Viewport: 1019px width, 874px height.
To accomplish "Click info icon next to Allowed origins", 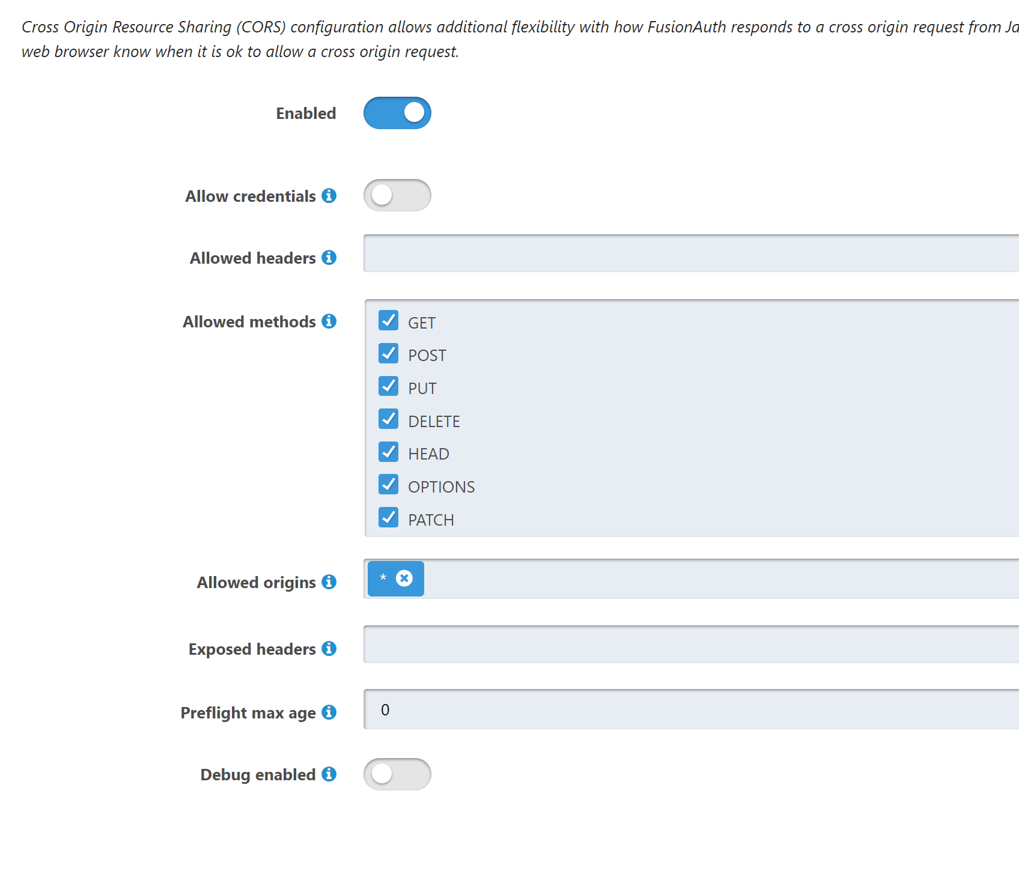I will [329, 581].
